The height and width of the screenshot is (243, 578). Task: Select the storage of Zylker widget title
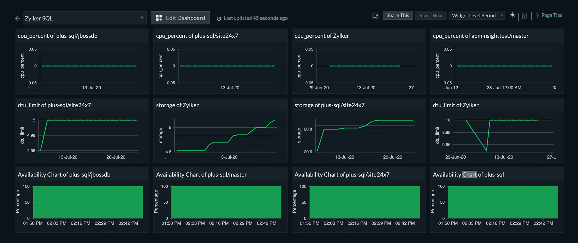click(177, 105)
